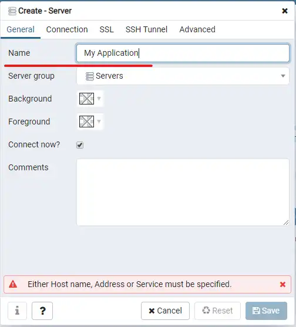Expand the Server group dropdown arrow
The width and height of the screenshot is (296, 327).
pyautogui.click(x=283, y=76)
